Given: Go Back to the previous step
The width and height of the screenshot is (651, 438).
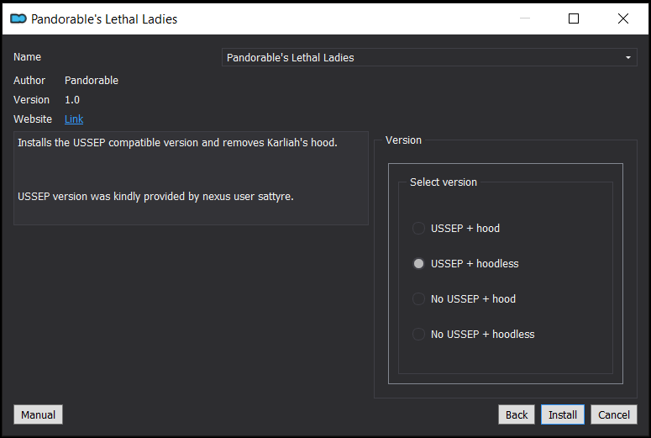Looking at the screenshot, I should 517,414.
